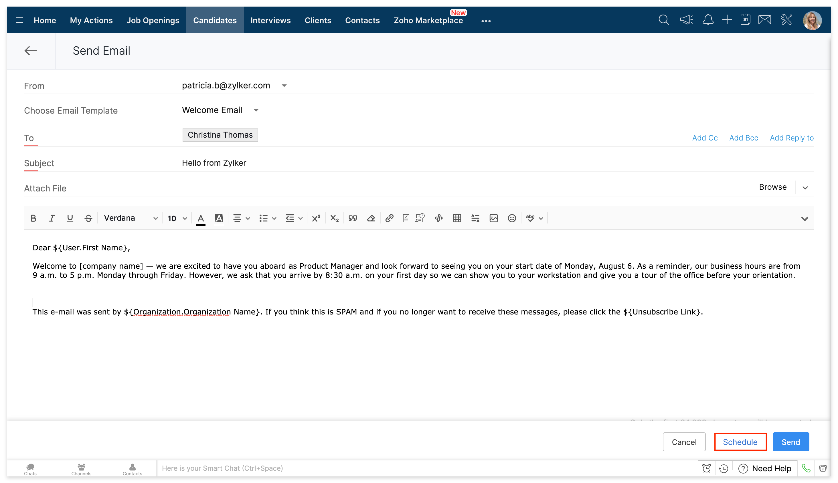Open the Verdana font family dropdown

[131, 218]
